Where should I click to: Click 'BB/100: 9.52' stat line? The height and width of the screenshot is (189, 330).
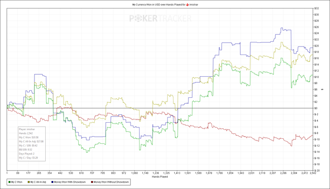(x=25, y=150)
